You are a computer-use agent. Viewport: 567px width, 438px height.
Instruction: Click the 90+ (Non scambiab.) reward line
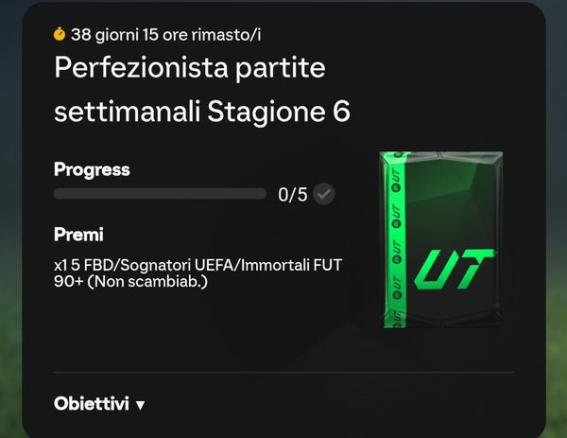pyautogui.click(x=131, y=281)
